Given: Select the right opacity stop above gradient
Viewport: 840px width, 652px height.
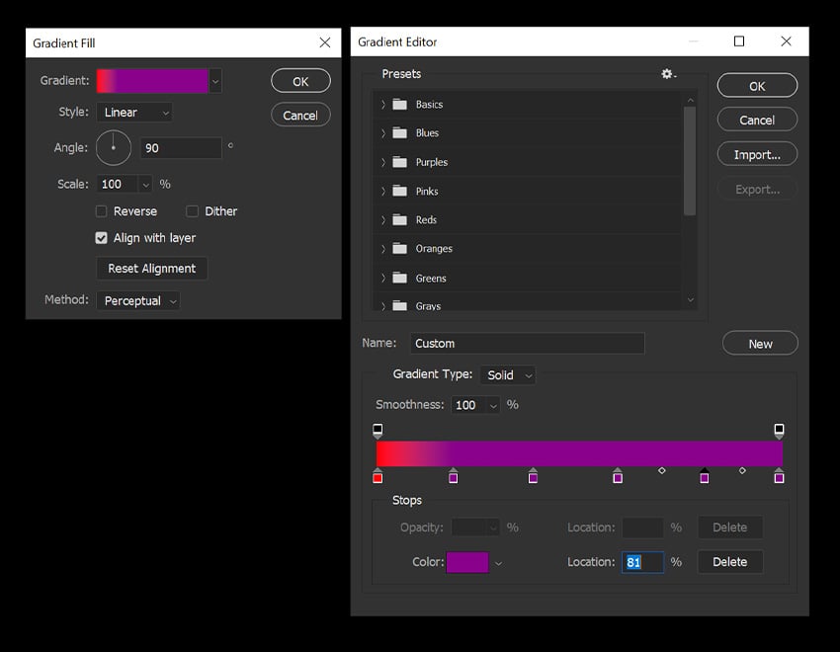Looking at the screenshot, I should tap(779, 430).
